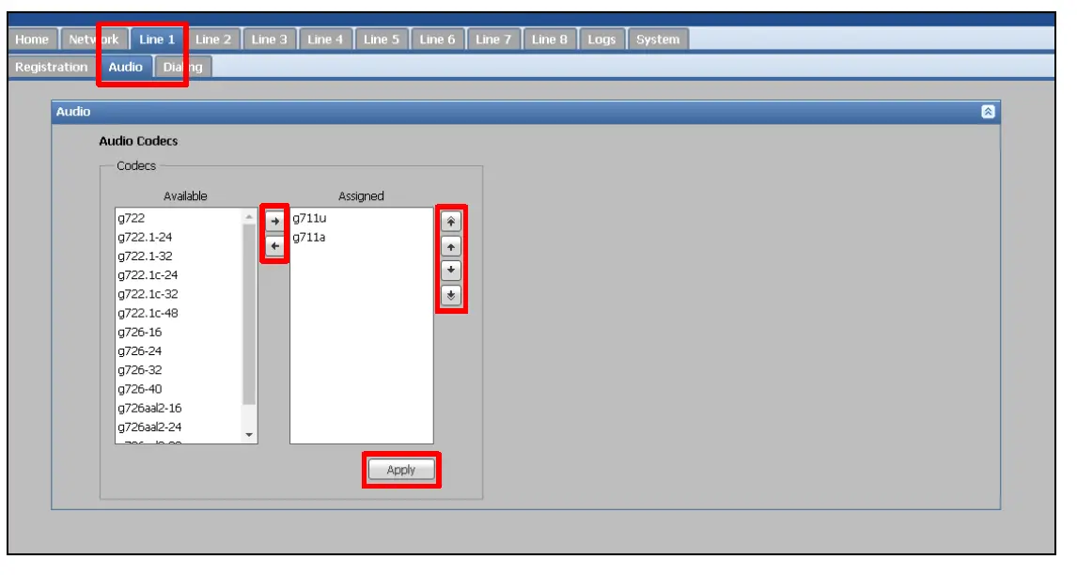Select g726aal2-16 in Available codecs
Screen dimensions: 1077x575
coord(179,408)
